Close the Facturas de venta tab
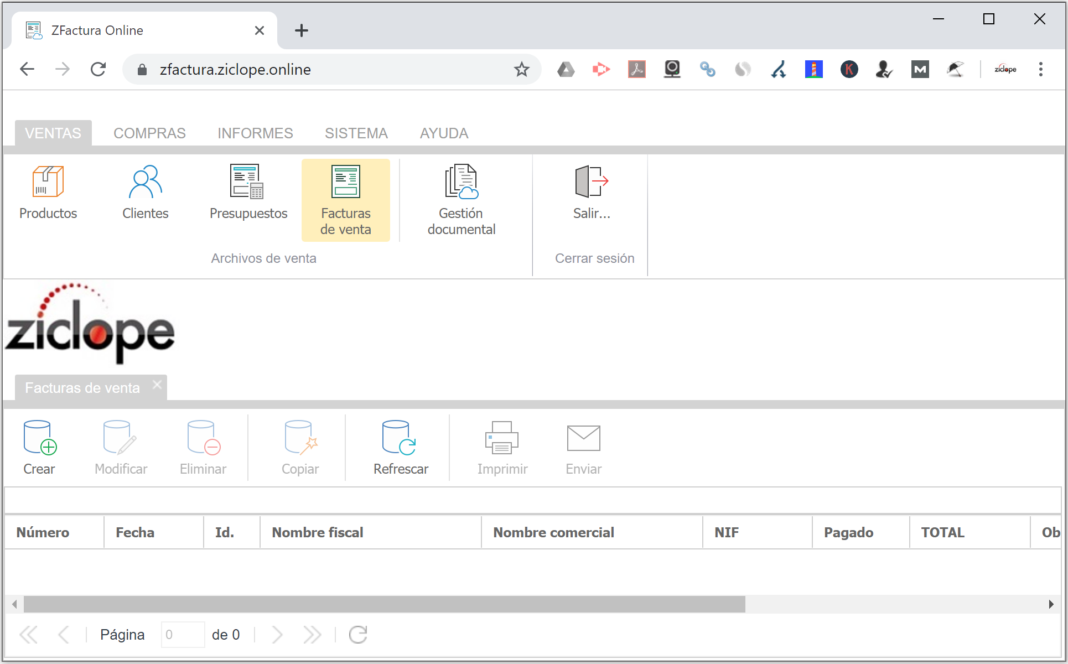Screen dimensions: 1068x664 click(x=157, y=385)
